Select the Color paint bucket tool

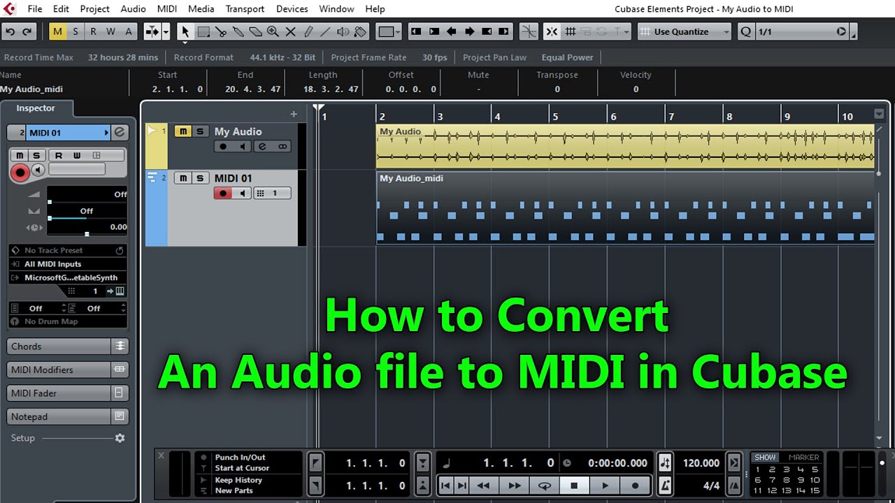[361, 31]
